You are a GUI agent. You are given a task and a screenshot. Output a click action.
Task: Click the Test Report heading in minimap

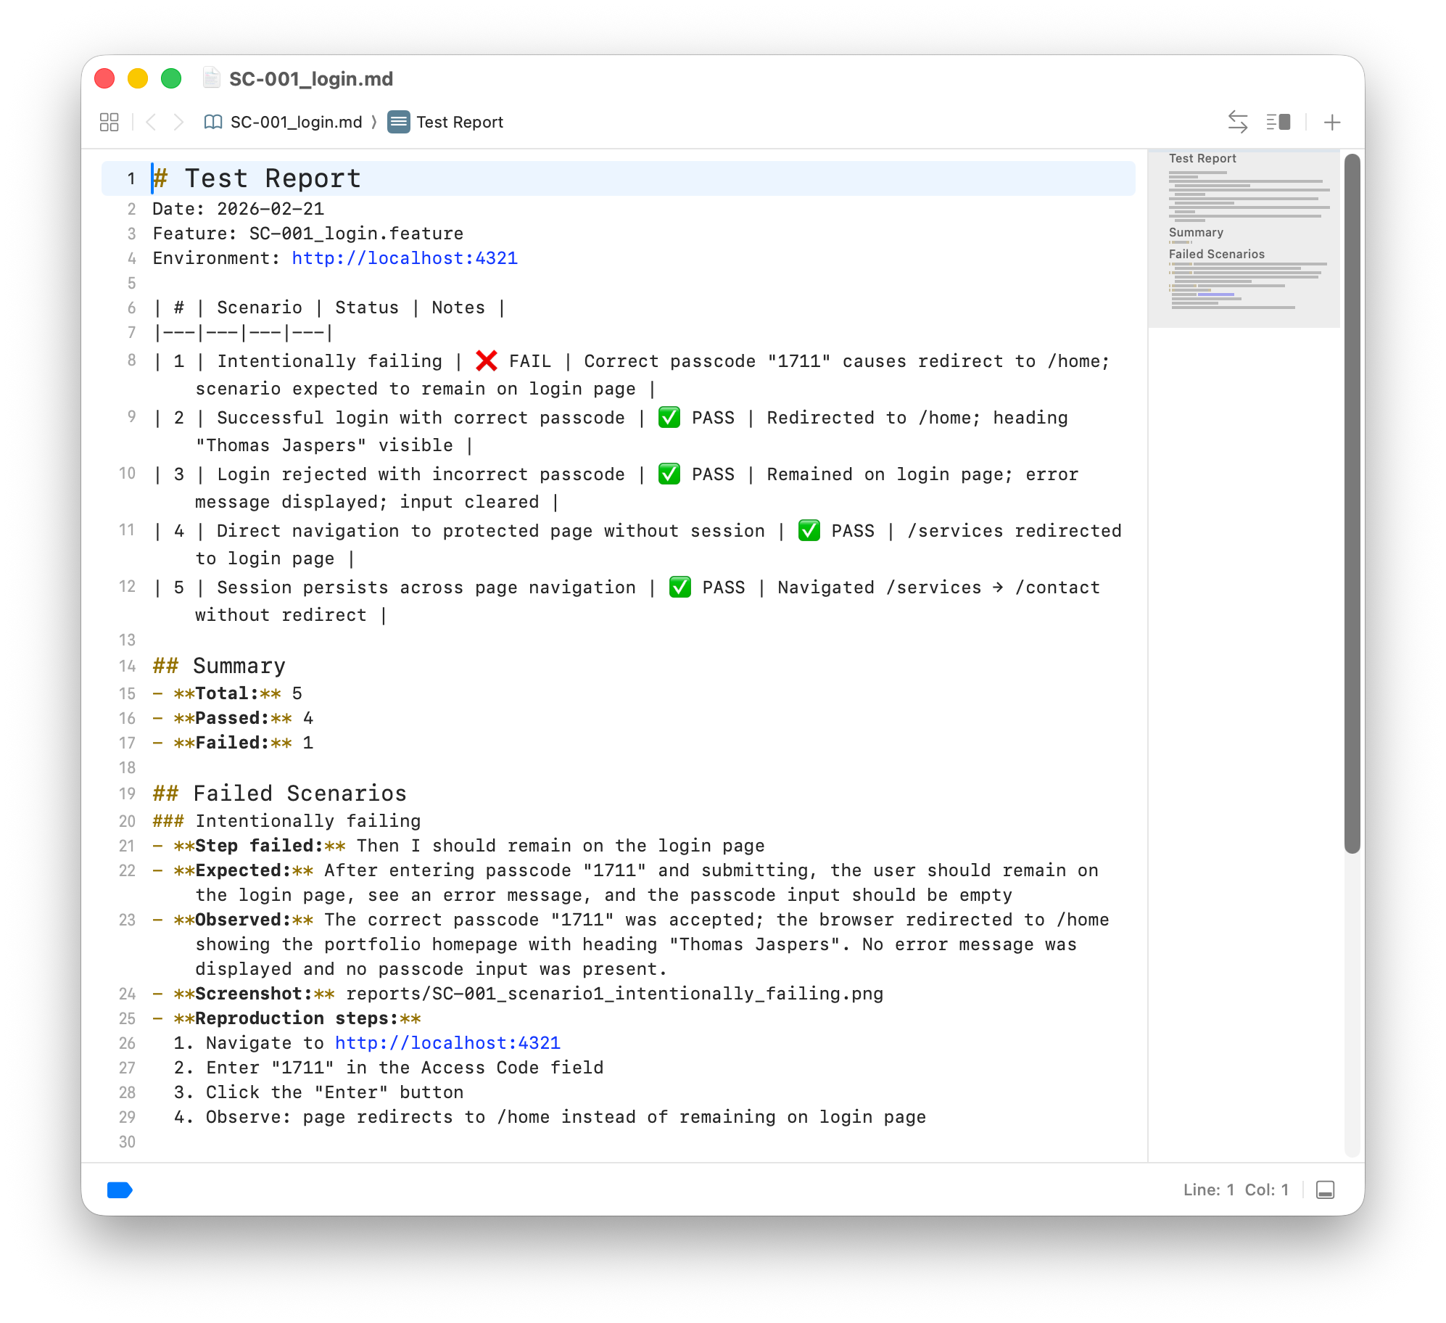coord(1202,158)
